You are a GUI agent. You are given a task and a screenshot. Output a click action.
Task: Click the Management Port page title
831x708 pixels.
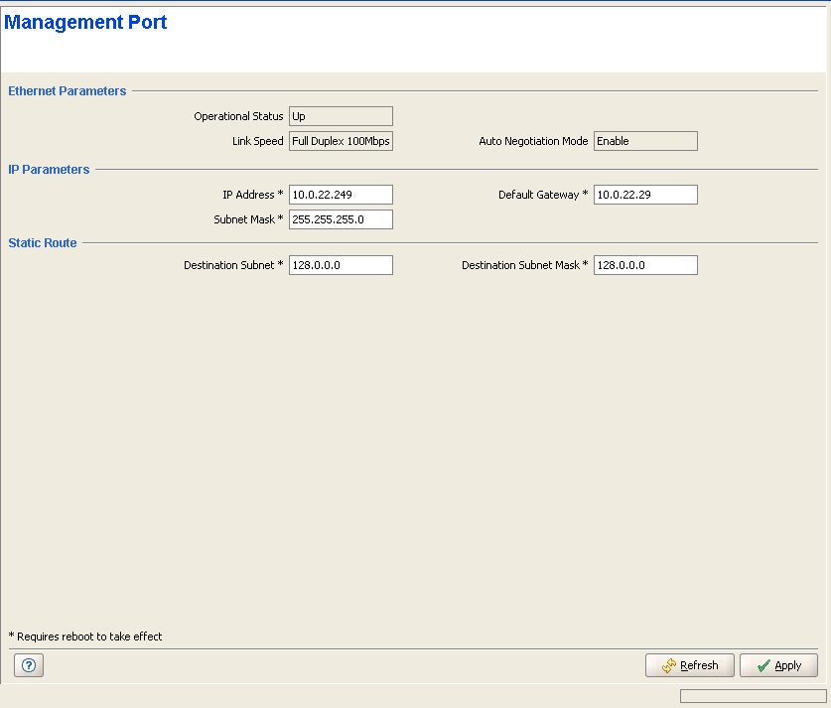pos(85,23)
